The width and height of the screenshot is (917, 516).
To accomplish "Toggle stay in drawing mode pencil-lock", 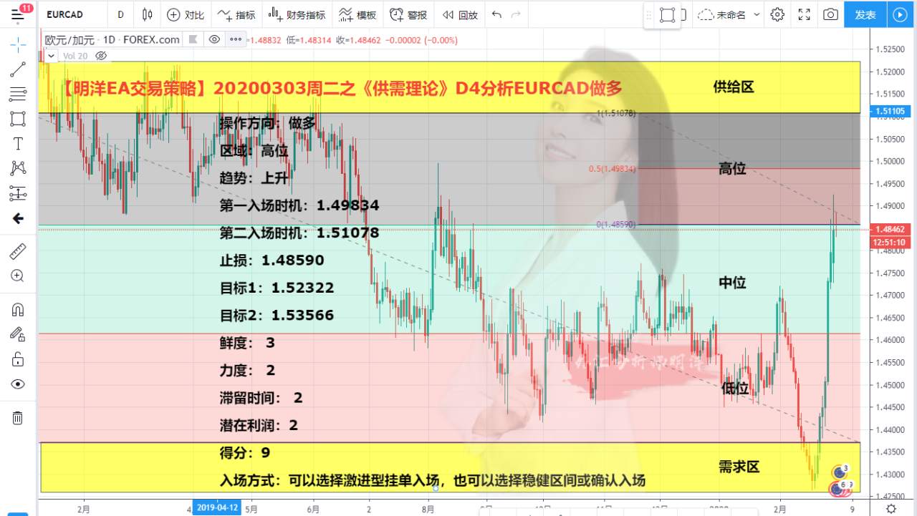I will pos(18,334).
